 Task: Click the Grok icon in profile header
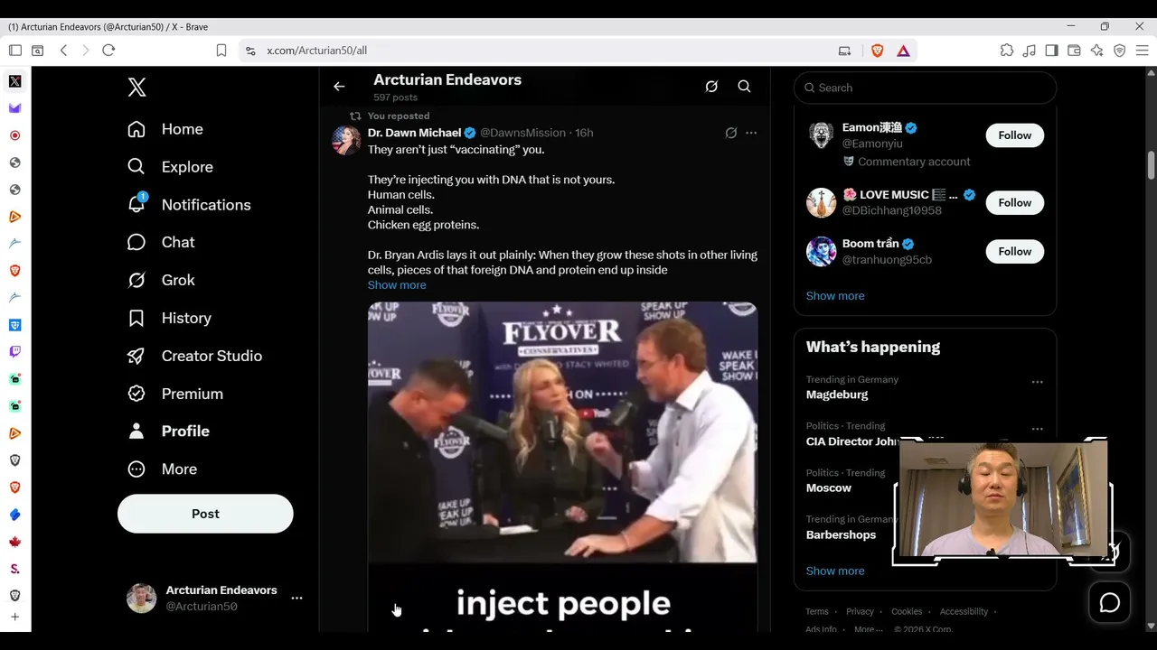(x=711, y=87)
